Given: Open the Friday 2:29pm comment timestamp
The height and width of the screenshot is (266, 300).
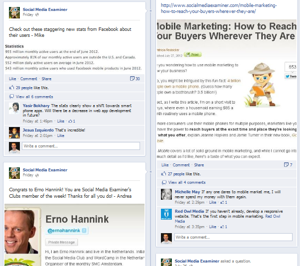Looking at the screenshot, I should pos(190,202).
